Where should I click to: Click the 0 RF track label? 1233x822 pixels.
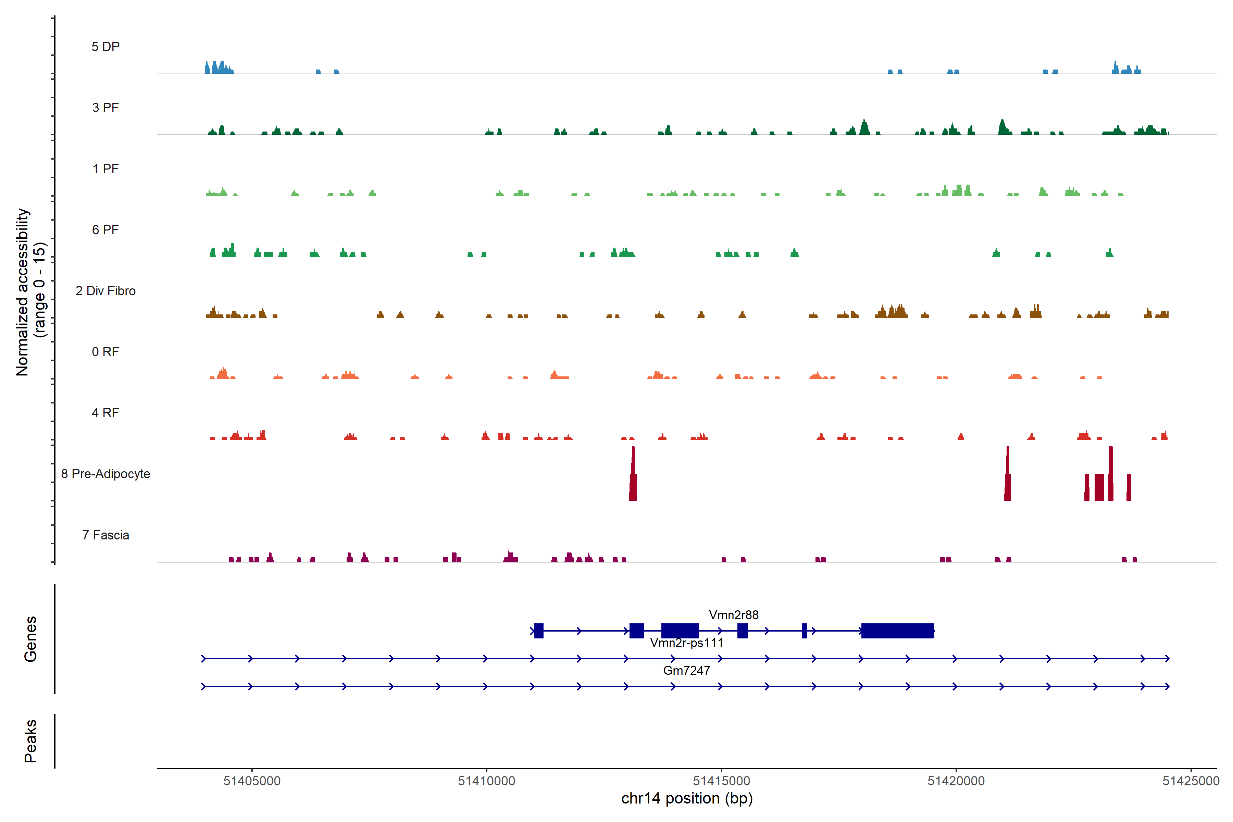click(105, 352)
